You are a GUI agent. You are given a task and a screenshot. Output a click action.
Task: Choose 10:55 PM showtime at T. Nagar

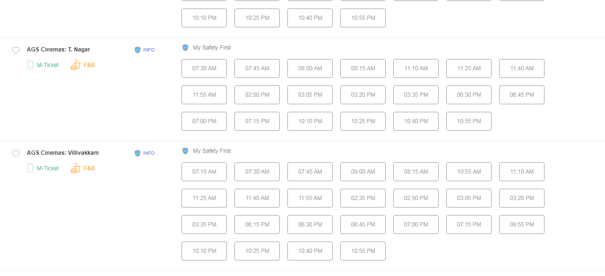tap(469, 121)
